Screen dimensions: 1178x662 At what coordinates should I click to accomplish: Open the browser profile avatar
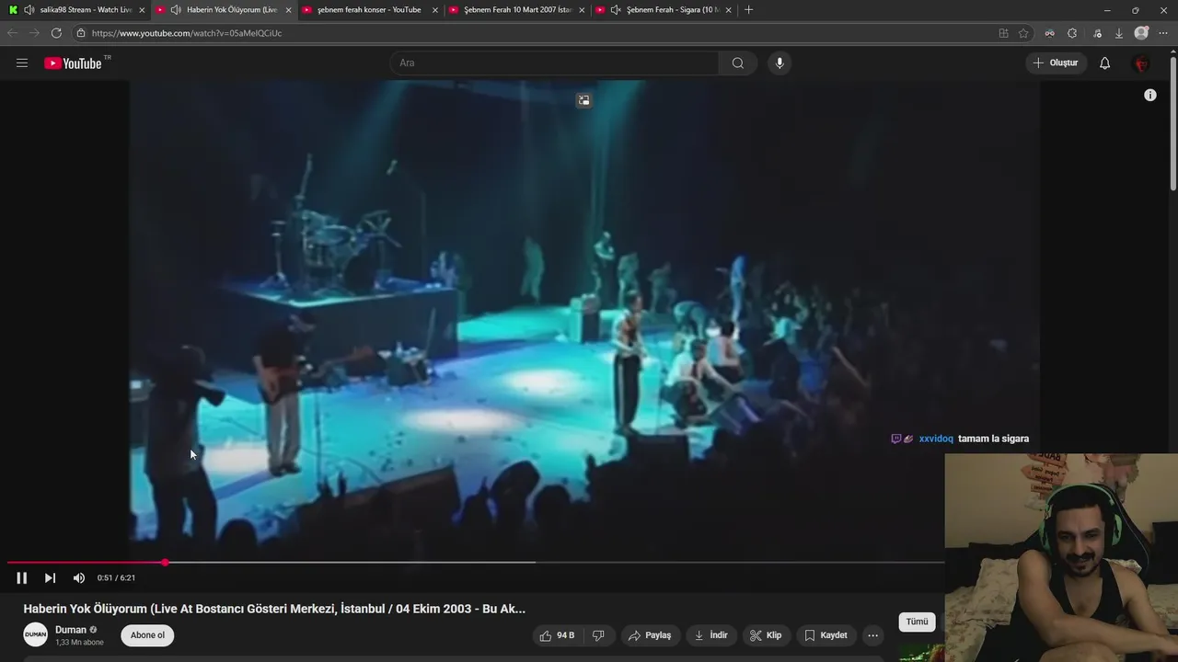(x=1142, y=33)
